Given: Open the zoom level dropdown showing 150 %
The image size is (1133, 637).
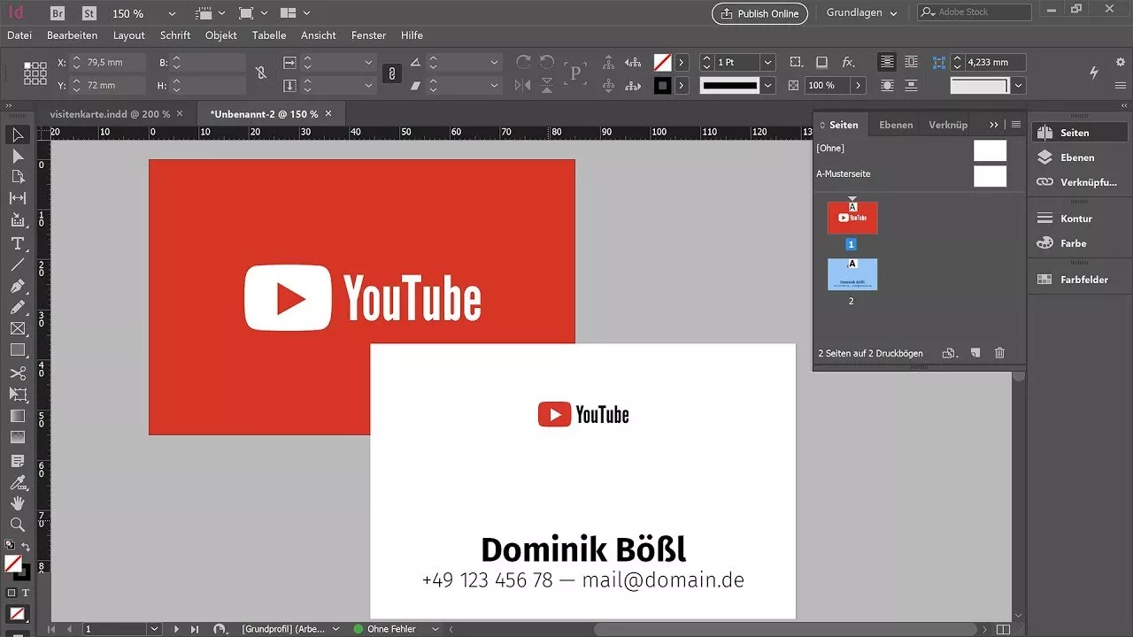Looking at the screenshot, I should [170, 13].
